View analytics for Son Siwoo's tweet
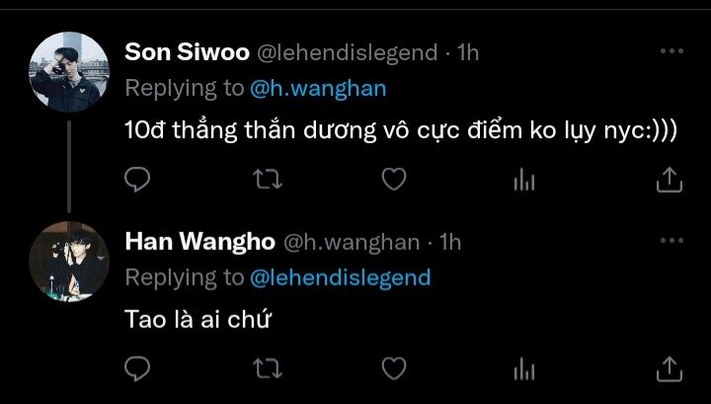The image size is (711, 404). pyautogui.click(x=524, y=179)
